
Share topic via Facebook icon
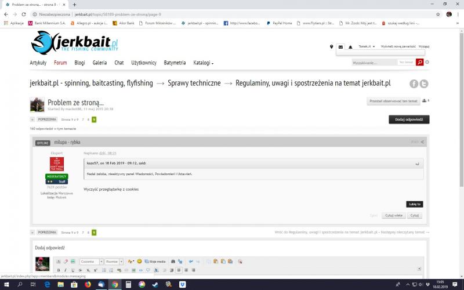[414, 84]
